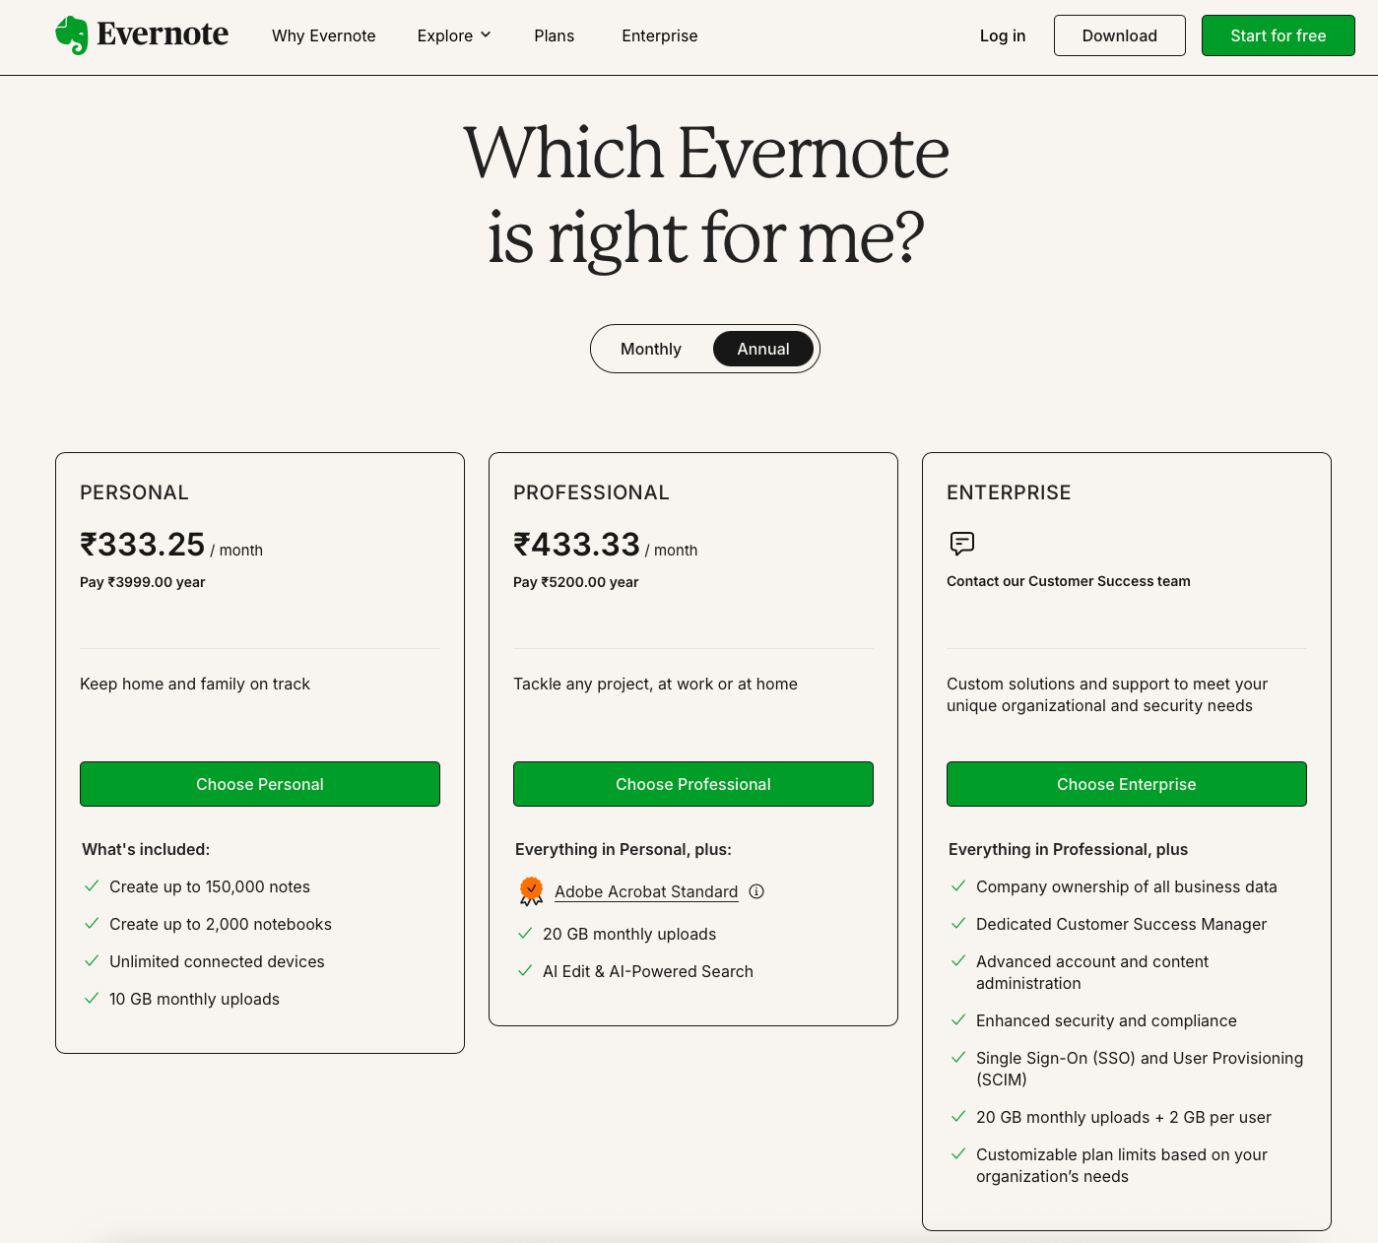Click the Evernote elephant logo
The height and width of the screenshot is (1243, 1378).
(72, 35)
